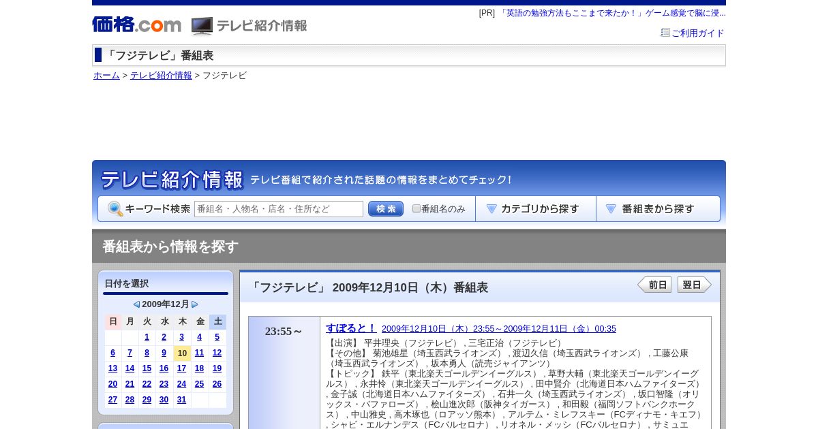Select December 22 in calendar
This screenshot has width=818, height=429.
tap(147, 384)
